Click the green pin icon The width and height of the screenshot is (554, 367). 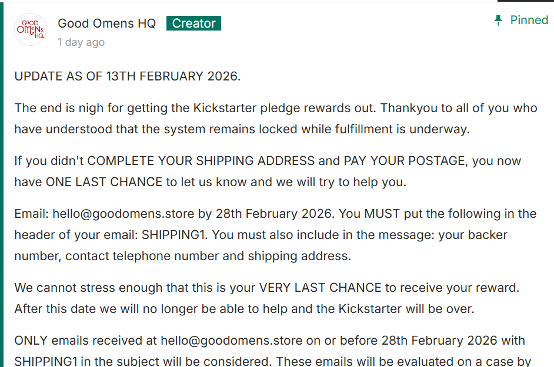point(499,21)
